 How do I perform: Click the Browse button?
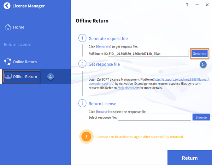point(201,117)
